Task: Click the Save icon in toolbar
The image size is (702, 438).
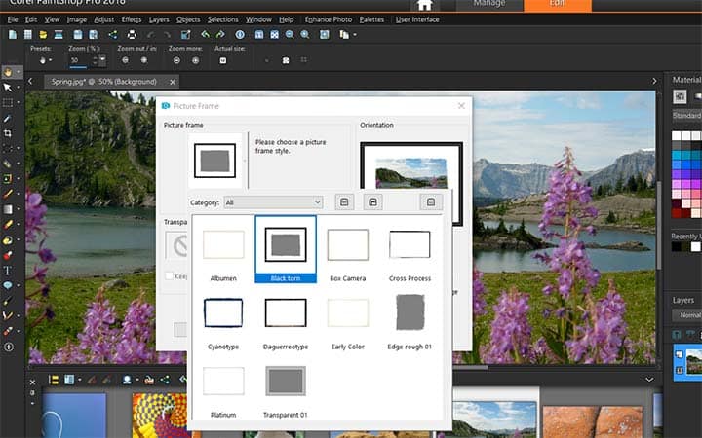Action: pyautogui.click(x=78, y=35)
